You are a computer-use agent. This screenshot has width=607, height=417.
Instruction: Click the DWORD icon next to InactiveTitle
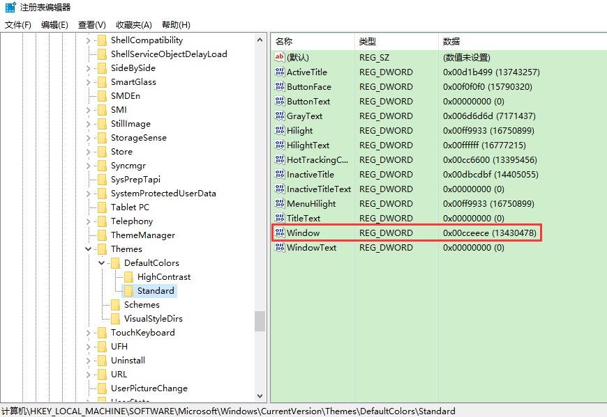pyautogui.click(x=280, y=174)
